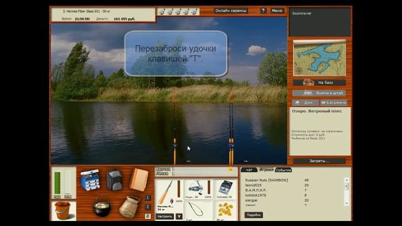
Task: Select the Colorado-35 line pack slot
Action: pyautogui.click(x=225, y=190)
